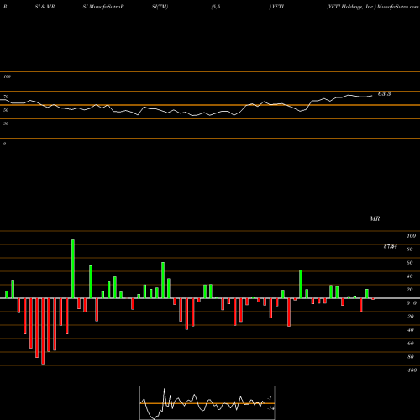Select the 30 level label on RSI axis
The width and height of the screenshot is (420, 420).
coord(6,123)
